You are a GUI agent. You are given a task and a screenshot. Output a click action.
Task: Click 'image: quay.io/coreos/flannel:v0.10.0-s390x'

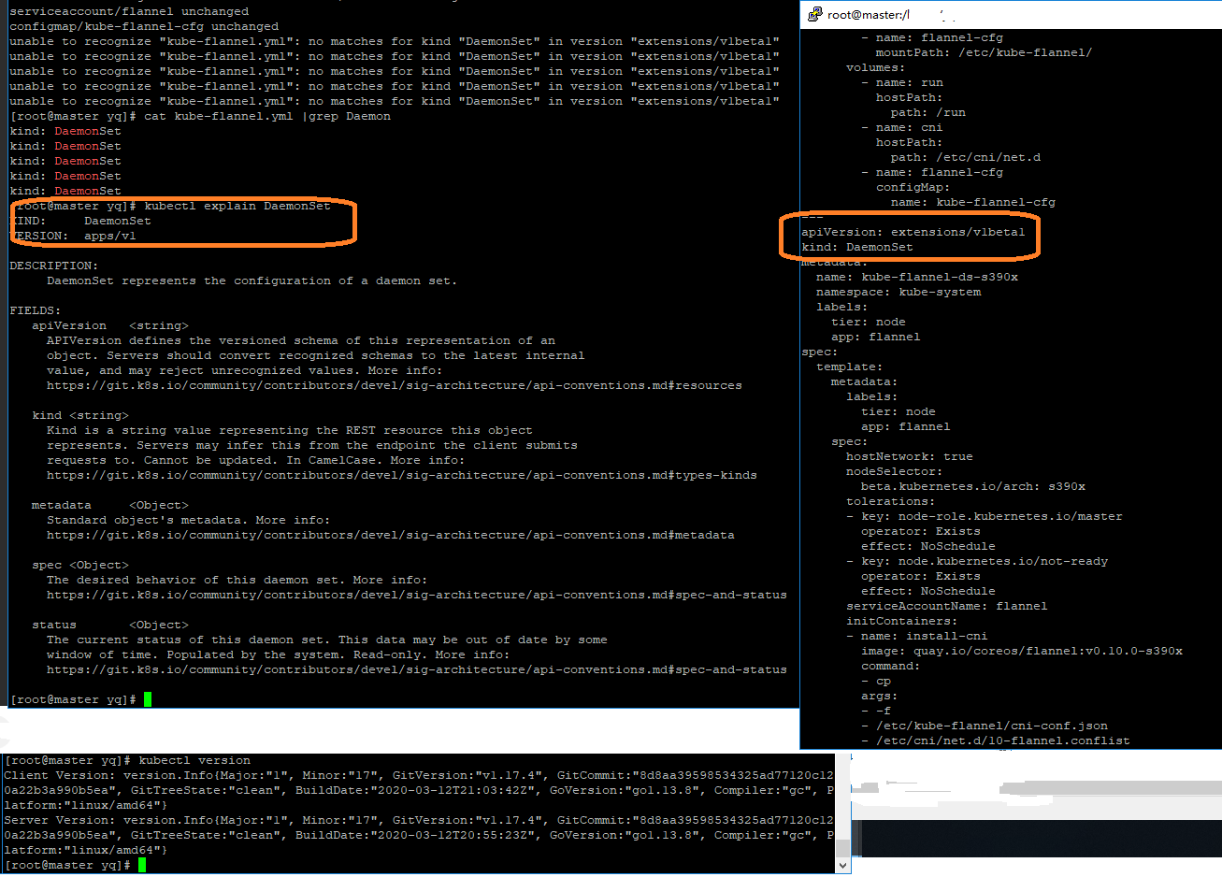[1022, 651]
